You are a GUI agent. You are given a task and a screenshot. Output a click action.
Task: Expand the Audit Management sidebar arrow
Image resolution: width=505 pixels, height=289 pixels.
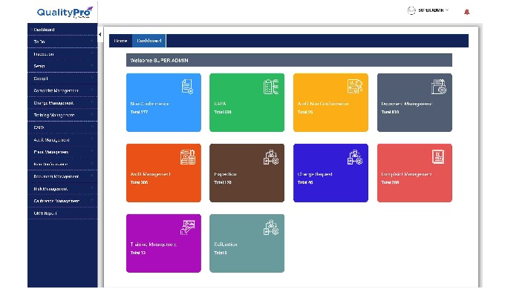pos(92,139)
